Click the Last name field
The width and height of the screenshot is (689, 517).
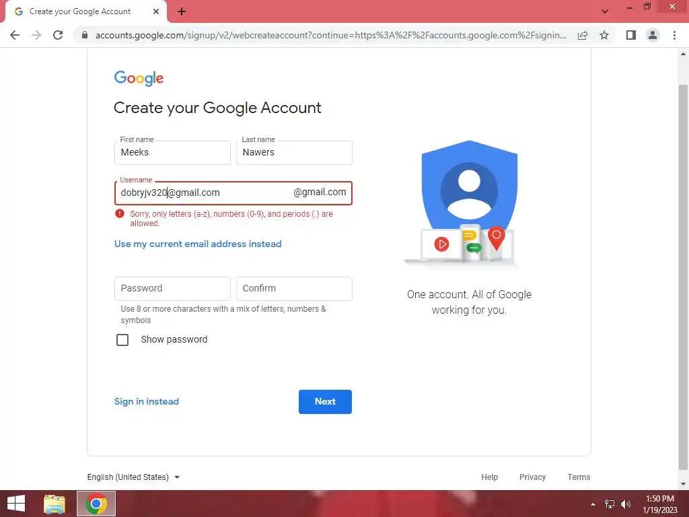(x=294, y=153)
